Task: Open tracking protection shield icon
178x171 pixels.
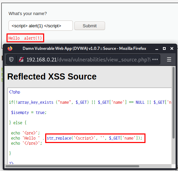Action: click(x=11, y=59)
